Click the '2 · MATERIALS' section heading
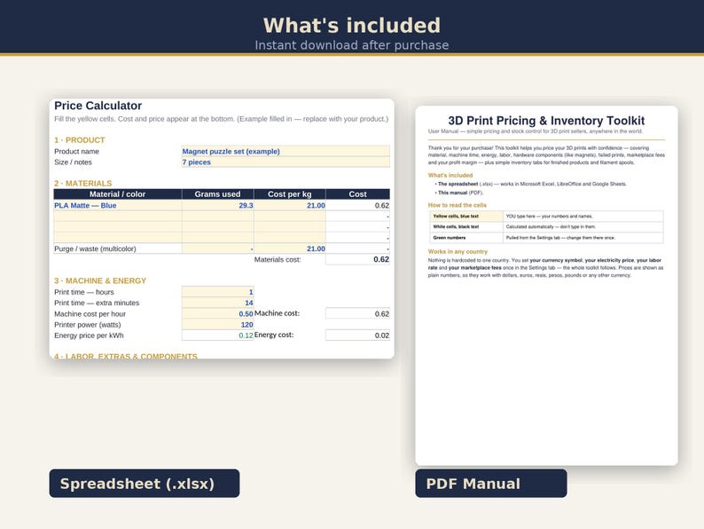The height and width of the screenshot is (529, 704). 83,184
